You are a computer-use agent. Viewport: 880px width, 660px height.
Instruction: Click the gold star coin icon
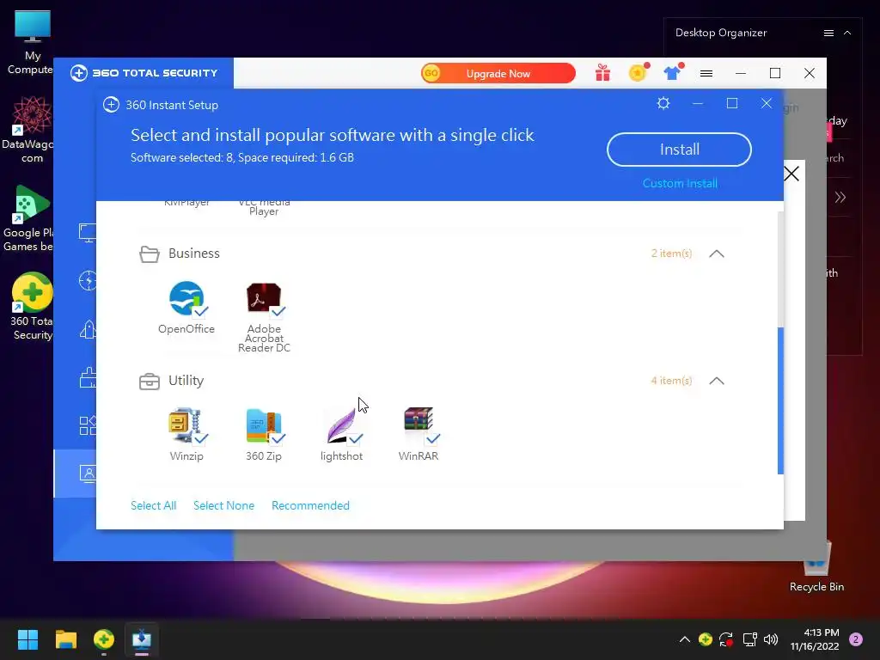[x=639, y=72]
